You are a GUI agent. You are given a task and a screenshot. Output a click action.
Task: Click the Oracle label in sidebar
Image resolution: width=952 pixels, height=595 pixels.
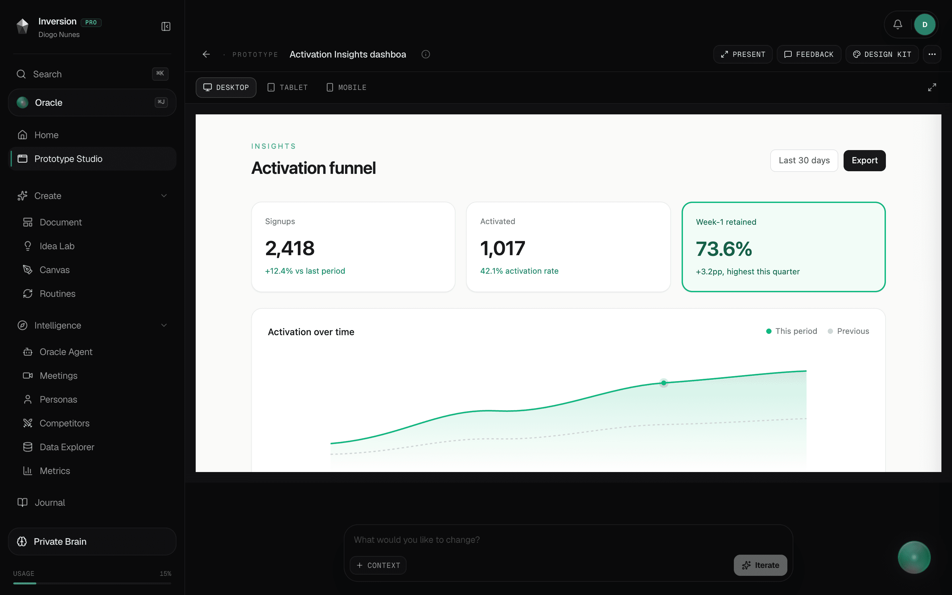[48, 102]
